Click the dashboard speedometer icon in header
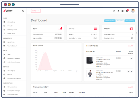Image resolution: width=140 pixels, height=99 pixels. pyautogui.click(x=114, y=11)
